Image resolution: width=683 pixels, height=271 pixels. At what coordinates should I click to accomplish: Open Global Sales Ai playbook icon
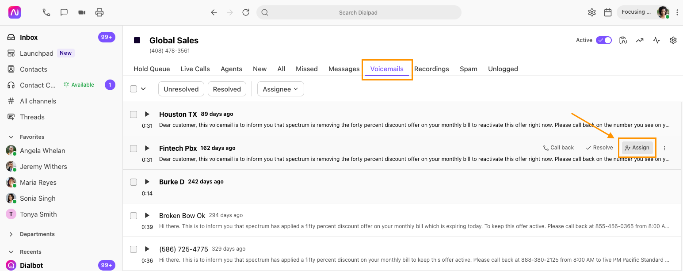[x=623, y=40]
